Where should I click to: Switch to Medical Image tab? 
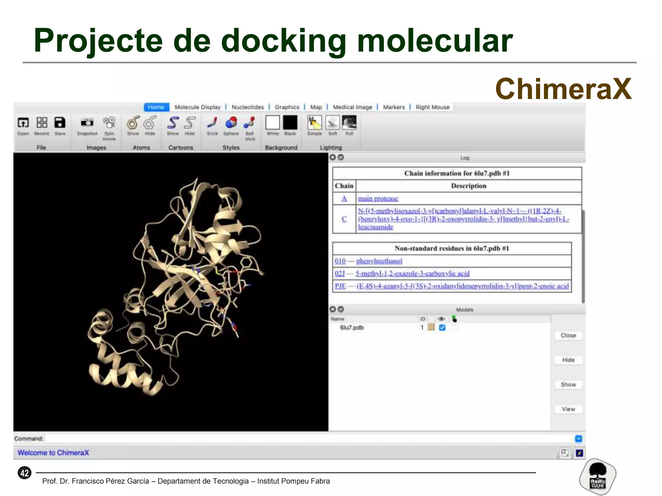[353, 107]
